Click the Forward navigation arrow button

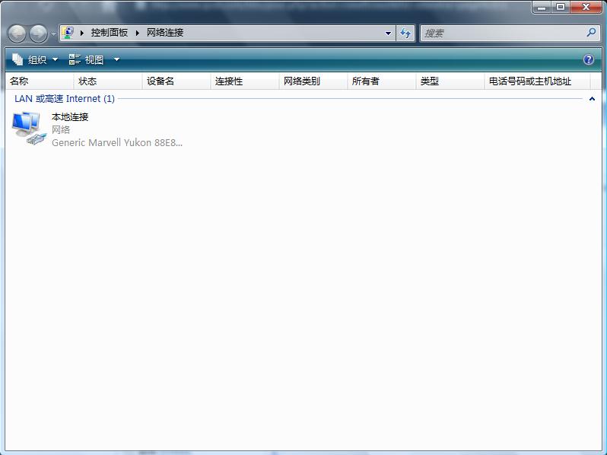[39, 33]
